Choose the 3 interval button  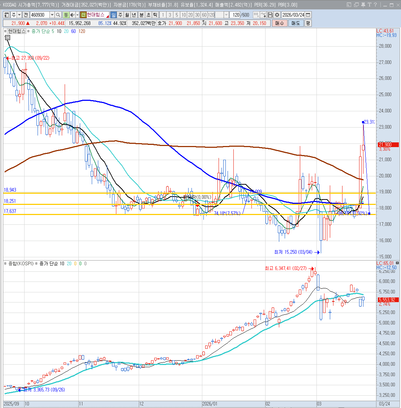click(x=170, y=15)
